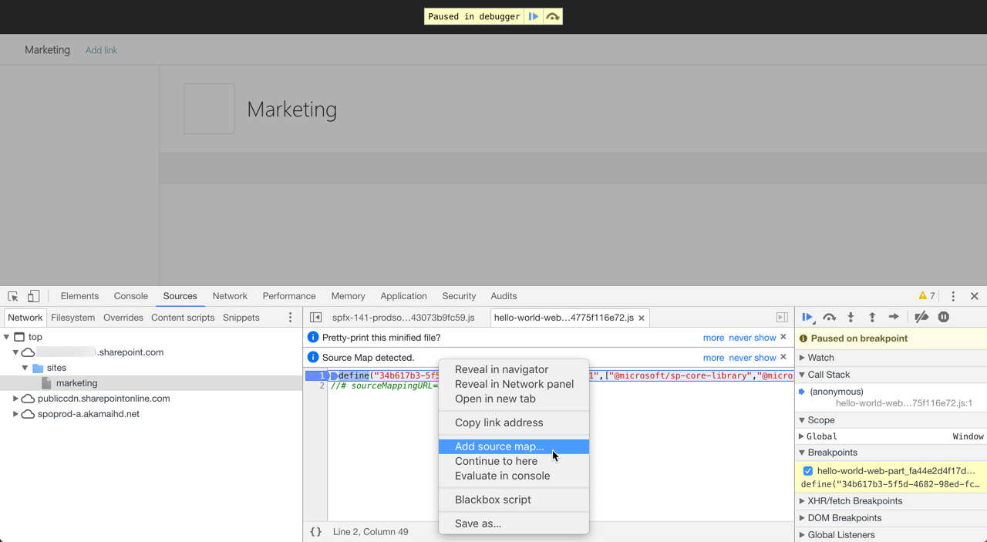Image resolution: width=987 pixels, height=542 pixels.
Task: Expand publiccdn.sharepointonline.com node
Action: (15, 399)
